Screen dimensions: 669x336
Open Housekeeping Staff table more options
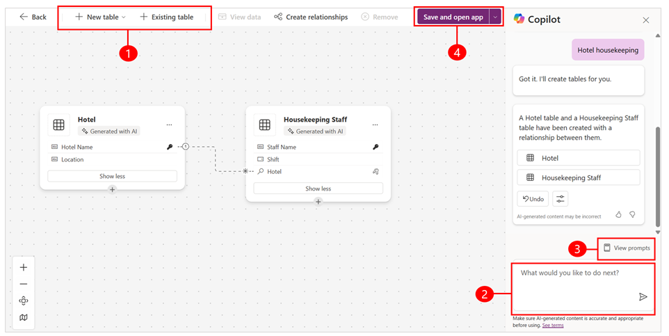coord(376,125)
